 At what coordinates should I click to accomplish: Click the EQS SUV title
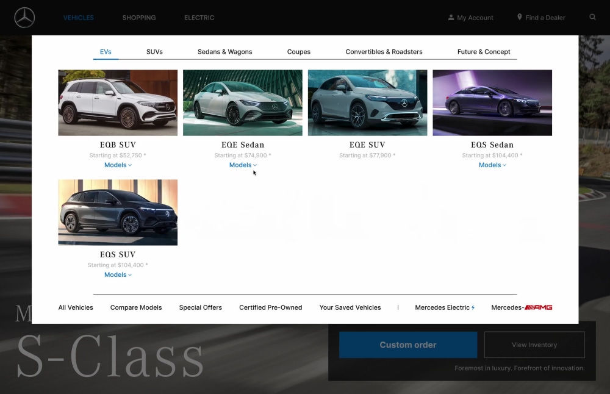click(118, 254)
